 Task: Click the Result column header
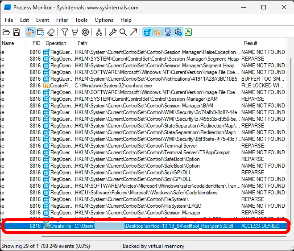point(251,43)
